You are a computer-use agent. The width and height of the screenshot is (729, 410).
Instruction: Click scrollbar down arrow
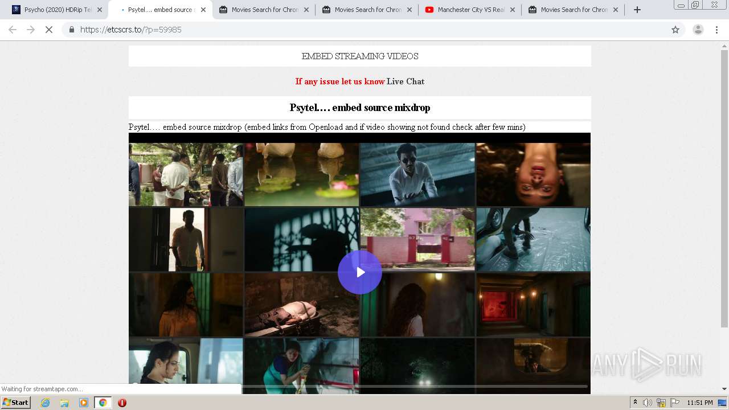pyautogui.click(x=724, y=389)
